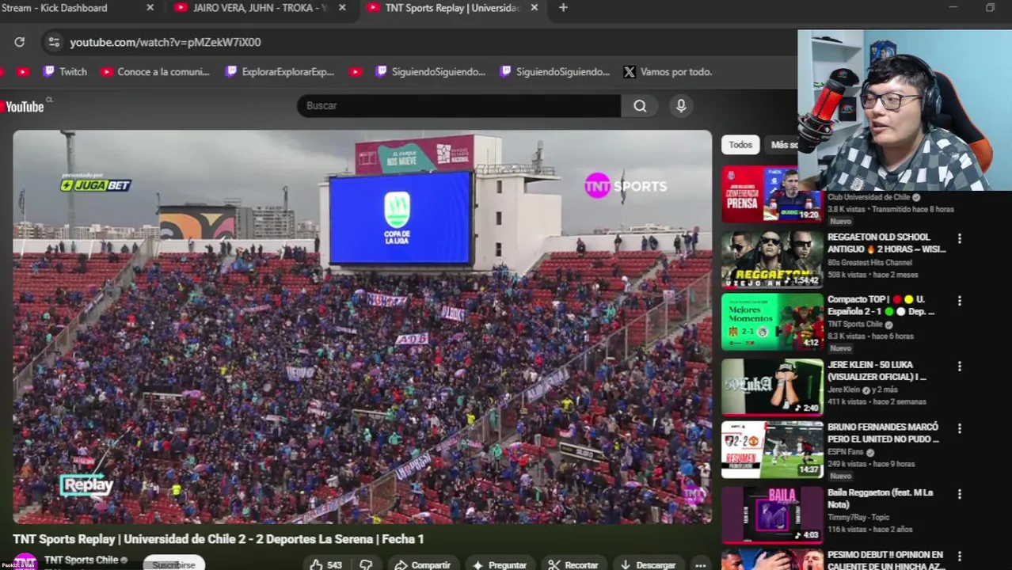Open the Conferencia Prensa video thumbnail
The height and width of the screenshot is (570, 1012).
click(x=772, y=195)
